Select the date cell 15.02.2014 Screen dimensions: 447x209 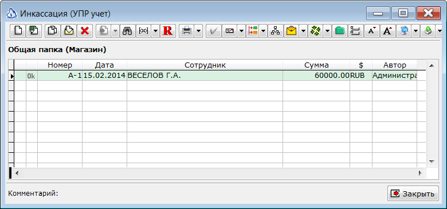pos(104,76)
